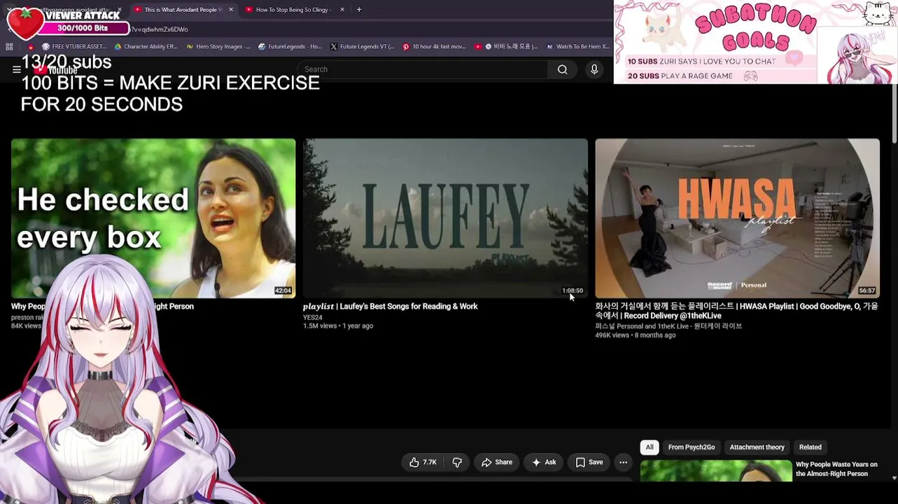Select the 'All' filter chip

tap(650, 447)
